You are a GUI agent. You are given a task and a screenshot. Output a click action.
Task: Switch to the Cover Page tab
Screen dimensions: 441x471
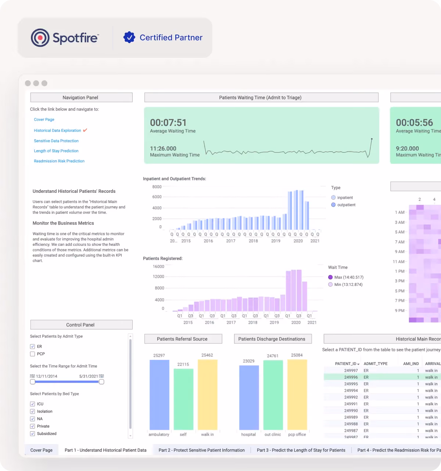(42, 450)
